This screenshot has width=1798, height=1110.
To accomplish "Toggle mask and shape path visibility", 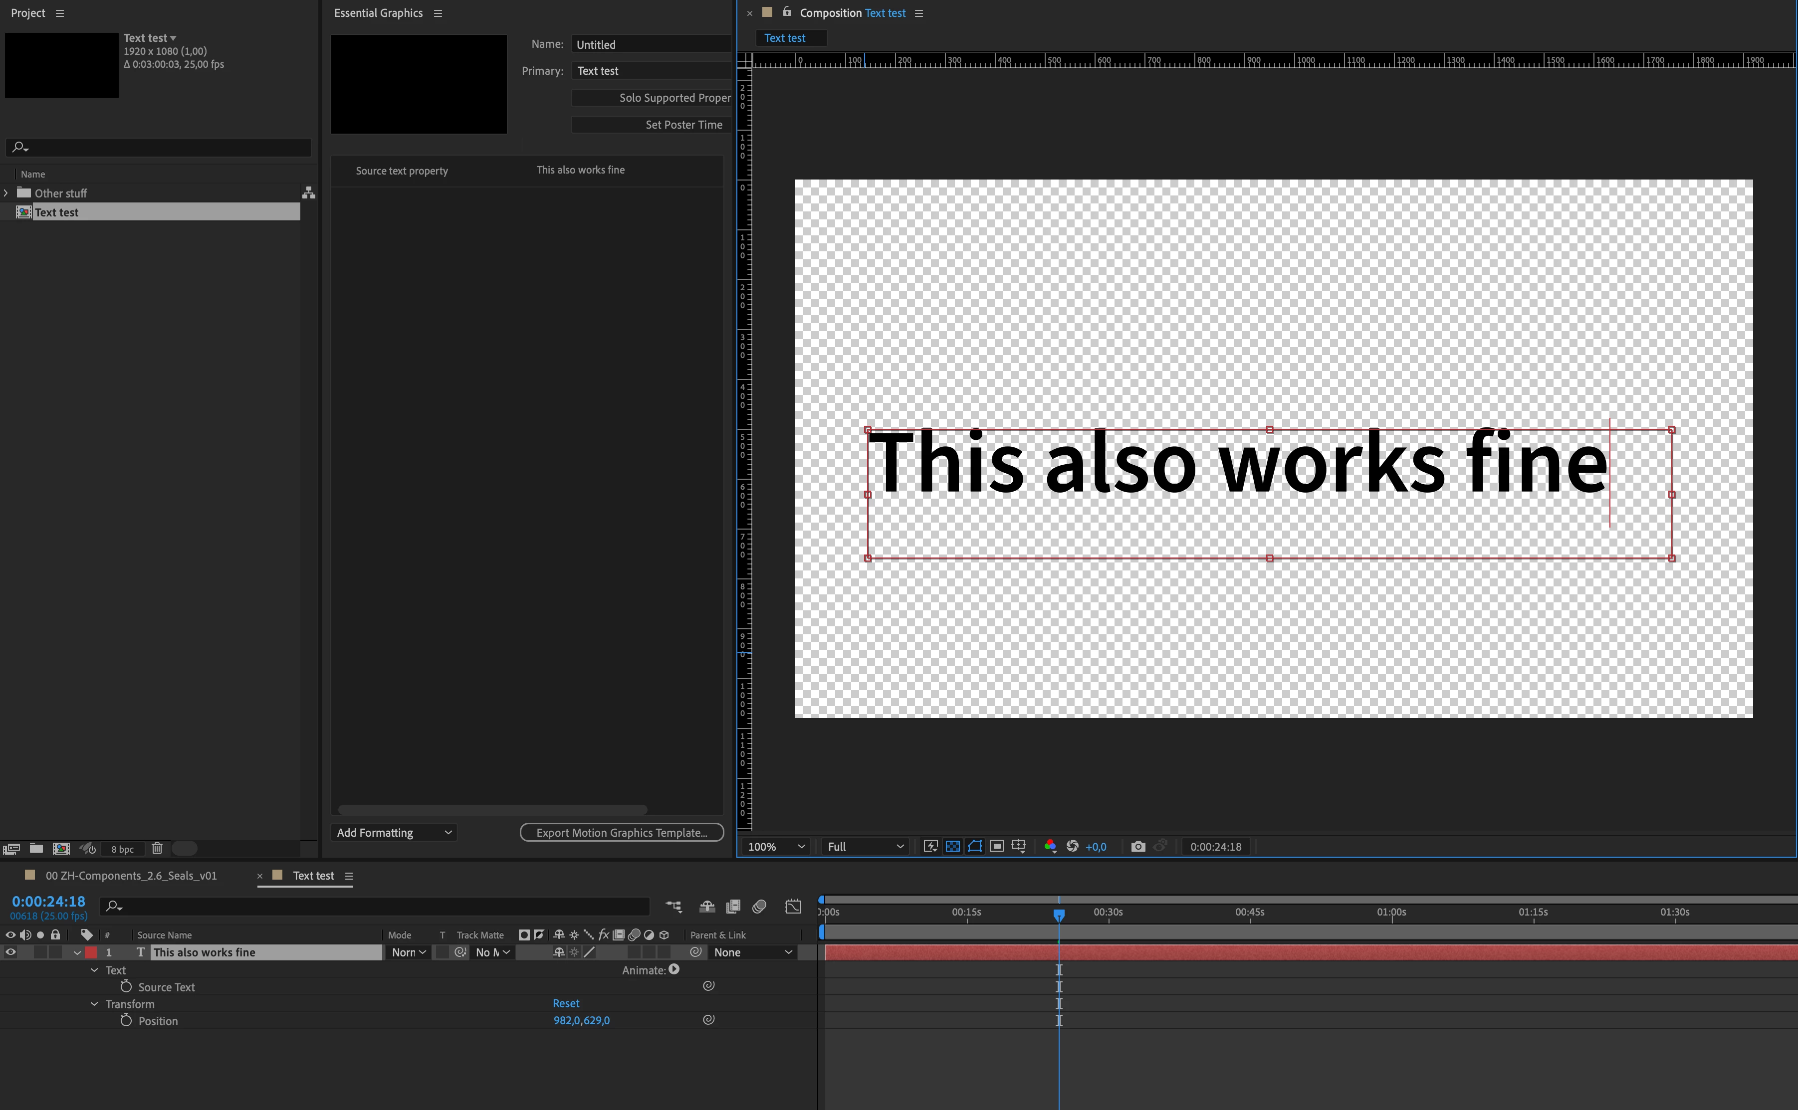I will point(975,846).
